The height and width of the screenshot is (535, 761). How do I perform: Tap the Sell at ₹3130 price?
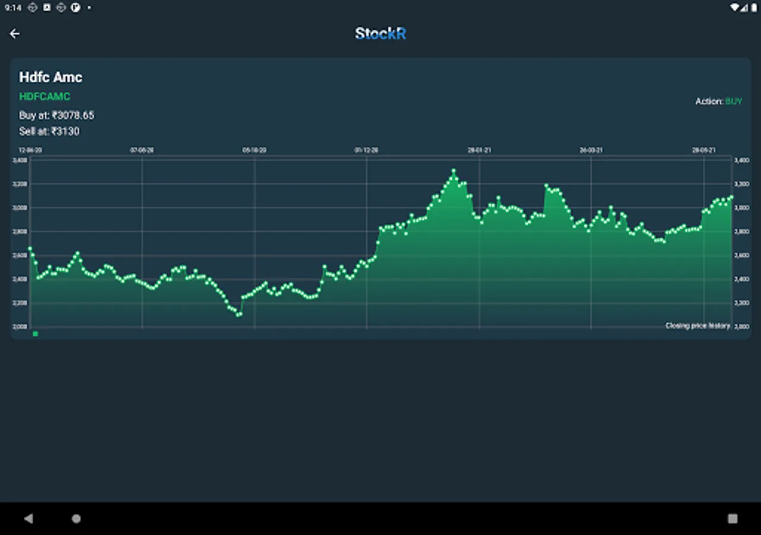click(x=49, y=131)
